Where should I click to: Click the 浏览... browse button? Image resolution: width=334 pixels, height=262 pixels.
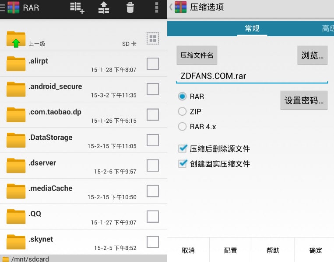[x=312, y=55]
